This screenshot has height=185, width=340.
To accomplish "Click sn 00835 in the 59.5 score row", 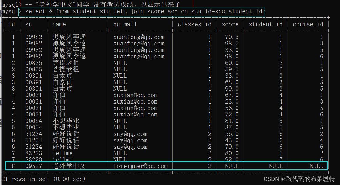I will [x=34, y=69].
